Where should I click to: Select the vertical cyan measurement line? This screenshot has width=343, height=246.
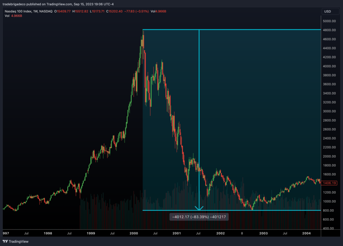click(x=199, y=117)
